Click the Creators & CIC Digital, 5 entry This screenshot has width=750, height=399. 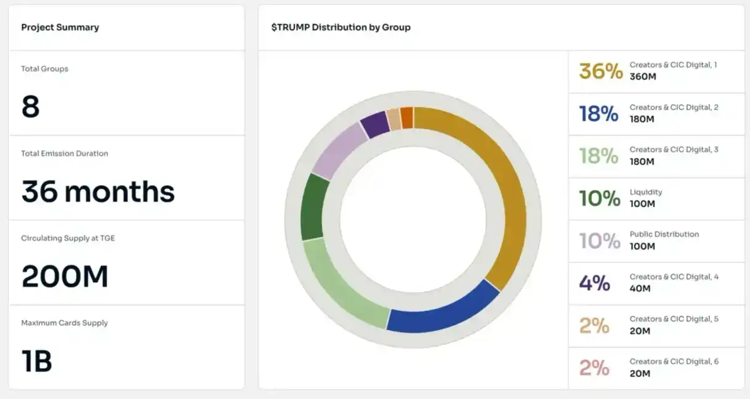656,326
